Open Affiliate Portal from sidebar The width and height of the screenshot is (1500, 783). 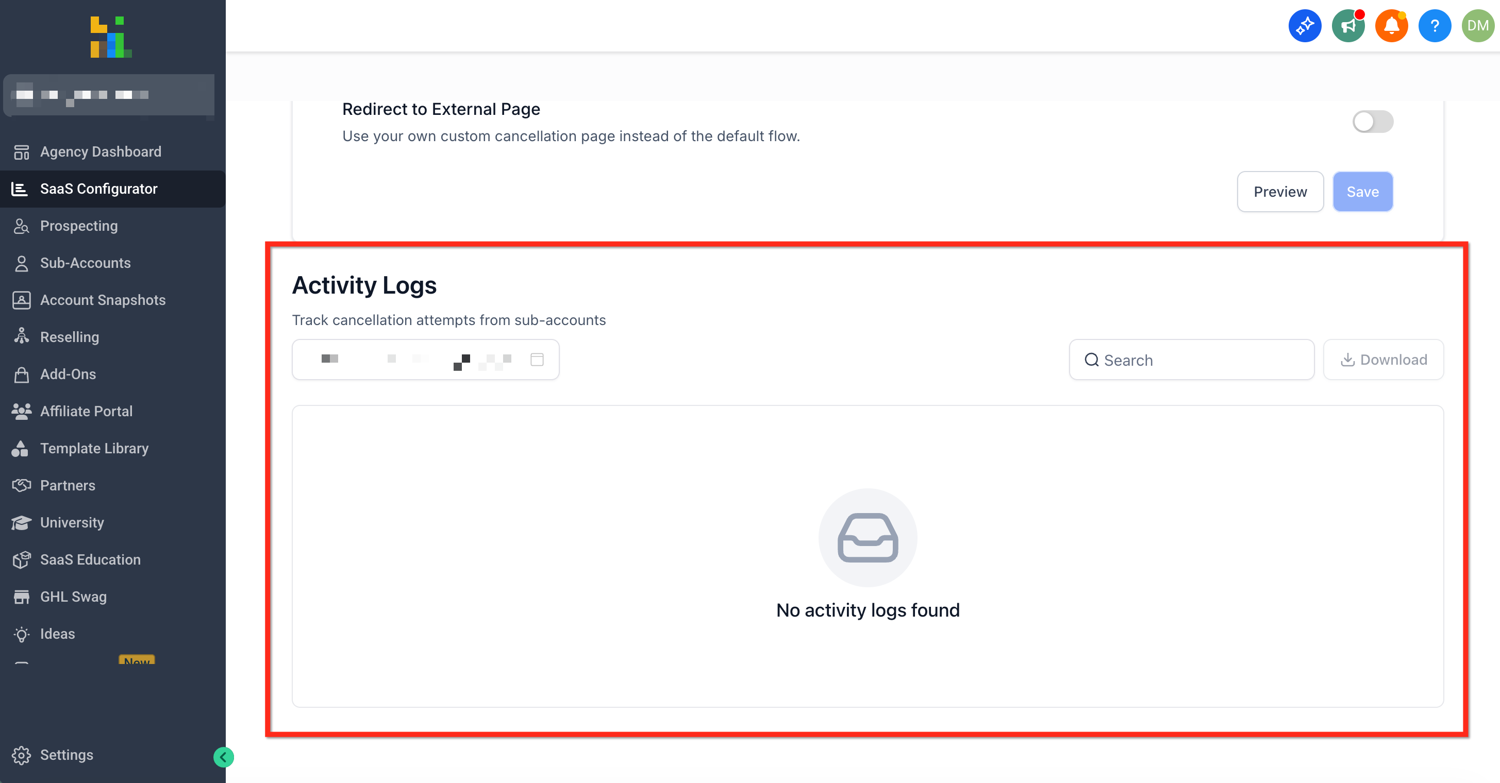pyautogui.click(x=86, y=411)
